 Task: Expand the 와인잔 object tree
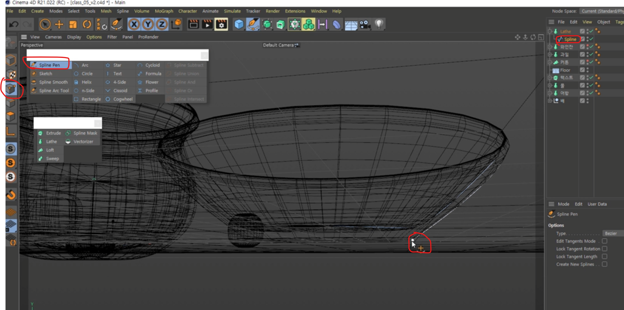(x=550, y=47)
